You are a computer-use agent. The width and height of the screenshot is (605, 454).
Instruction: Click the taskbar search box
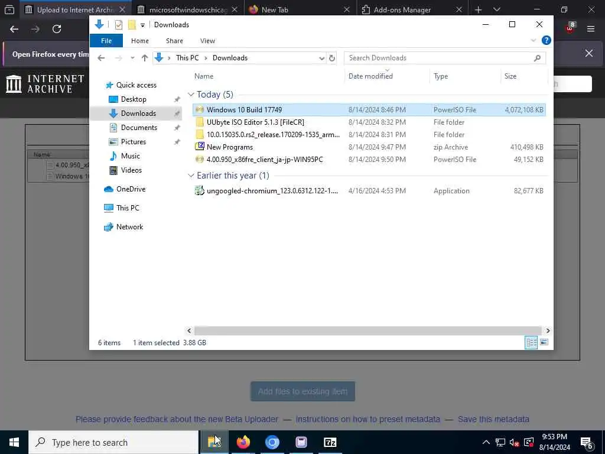[113, 442]
